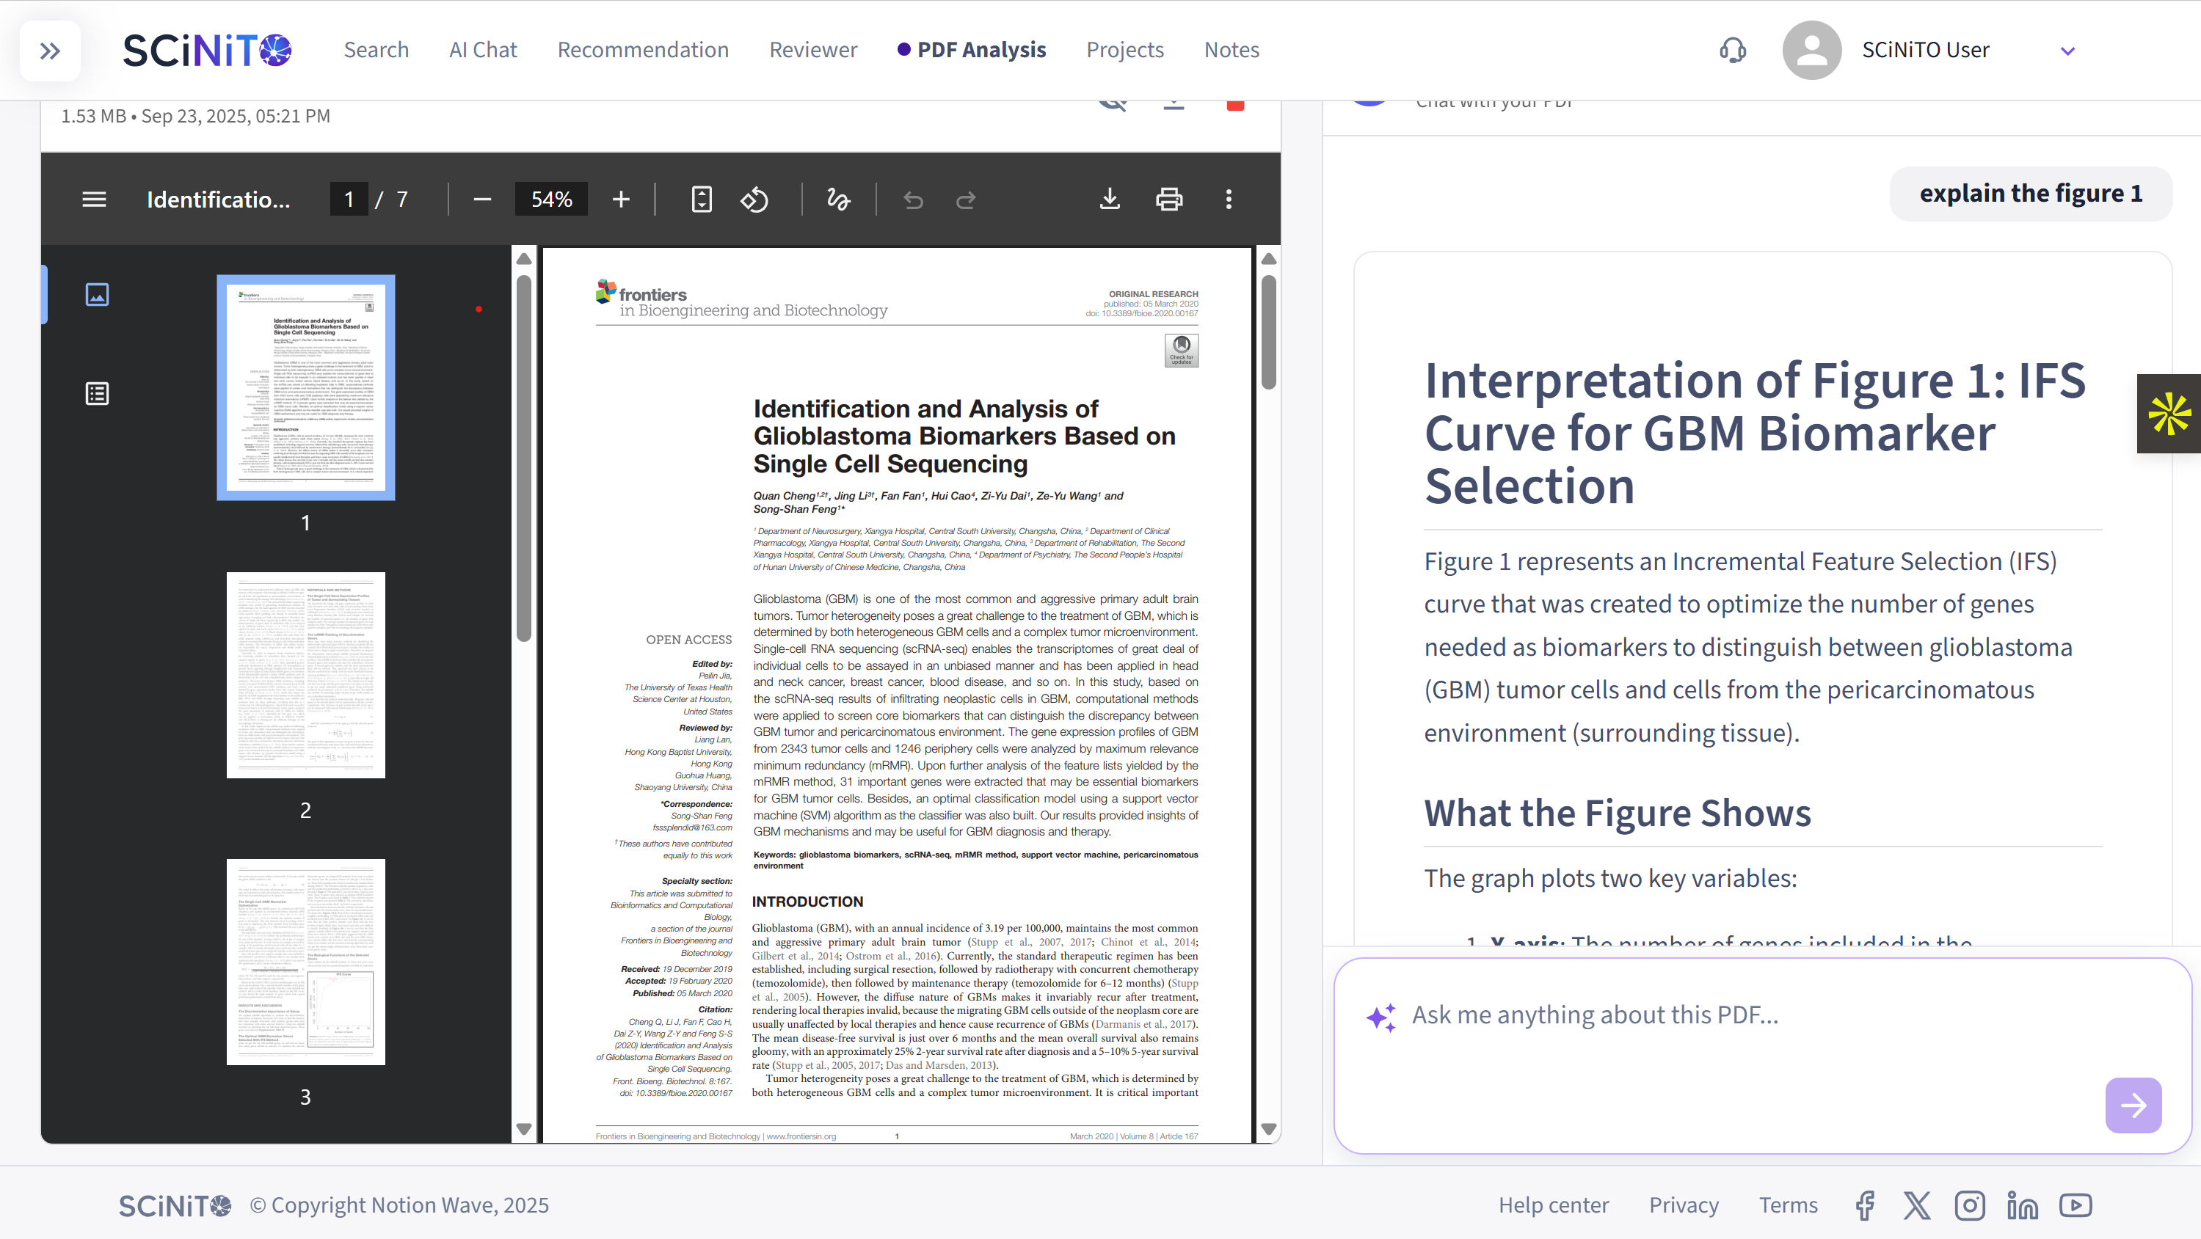Open the Help center link in the footer
The height and width of the screenshot is (1239, 2201).
(1552, 1205)
